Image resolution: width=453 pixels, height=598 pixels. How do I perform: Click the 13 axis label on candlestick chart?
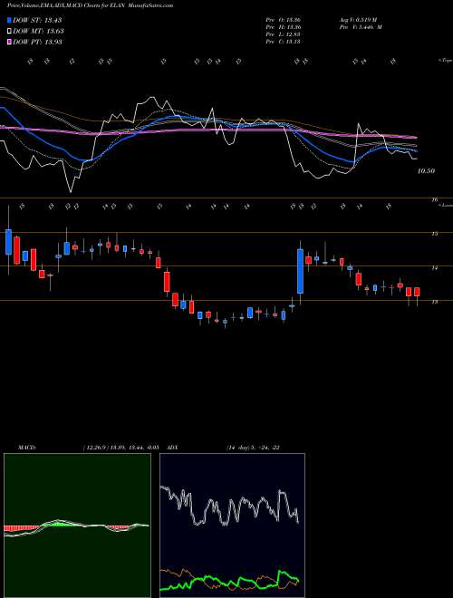click(x=435, y=302)
